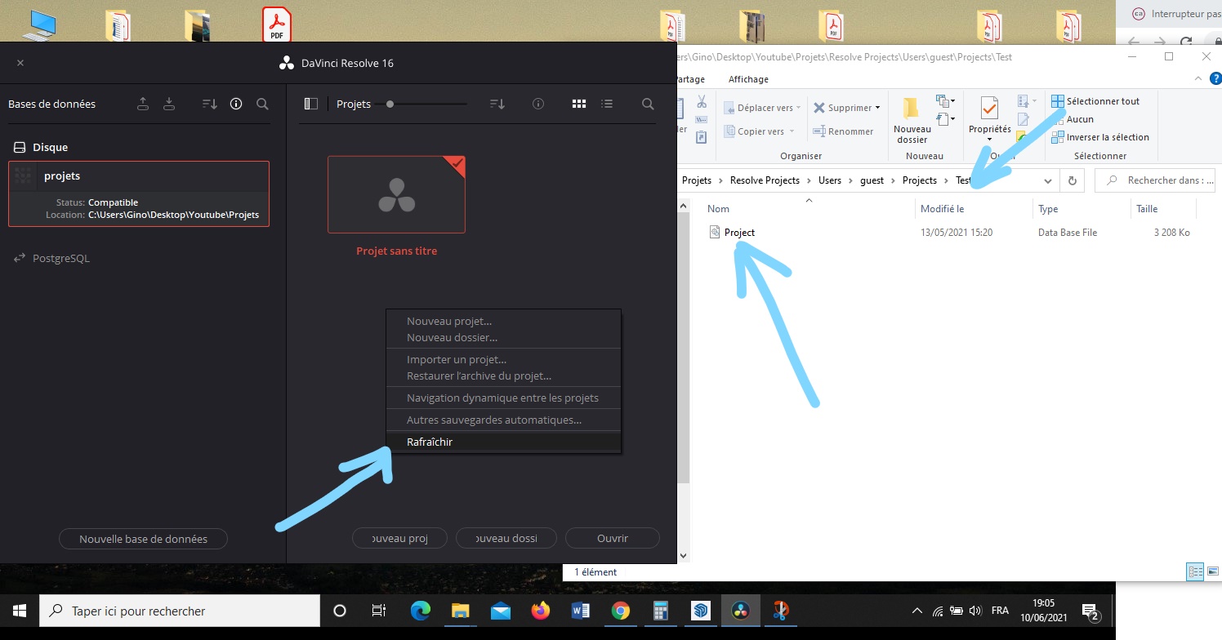Viewport: 1222px width, 640px height.
Task: Switch Explorer to details view icon
Action: click(1196, 571)
